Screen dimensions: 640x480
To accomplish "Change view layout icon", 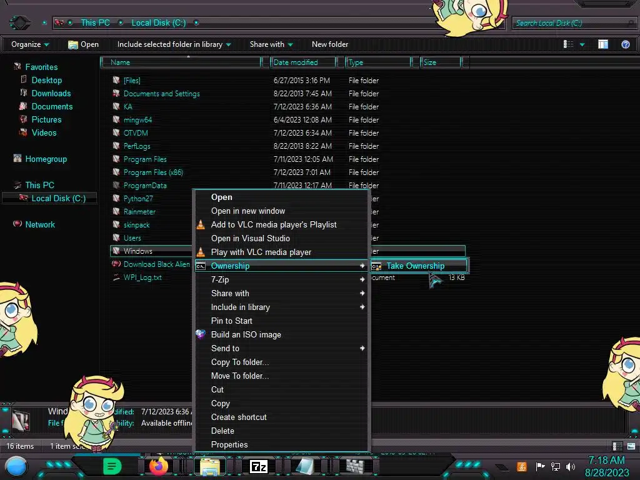I will [568, 44].
